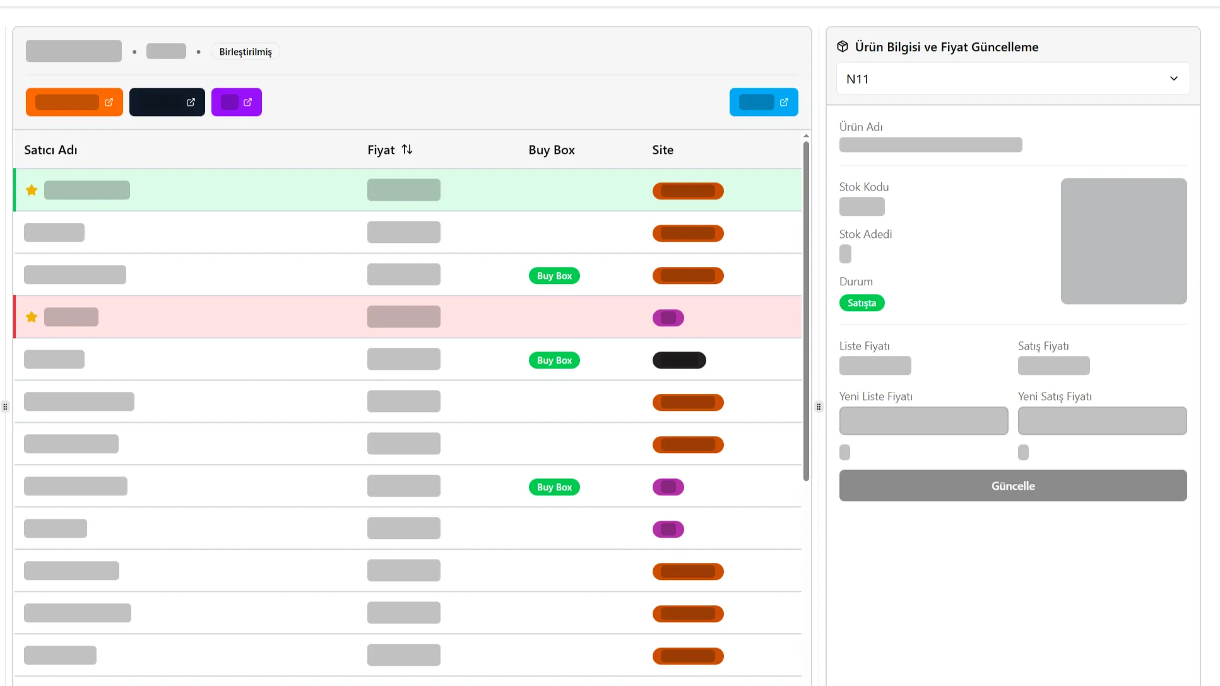The height and width of the screenshot is (686, 1220).
Task: Click the external link icon on the orange button
Action: click(109, 102)
